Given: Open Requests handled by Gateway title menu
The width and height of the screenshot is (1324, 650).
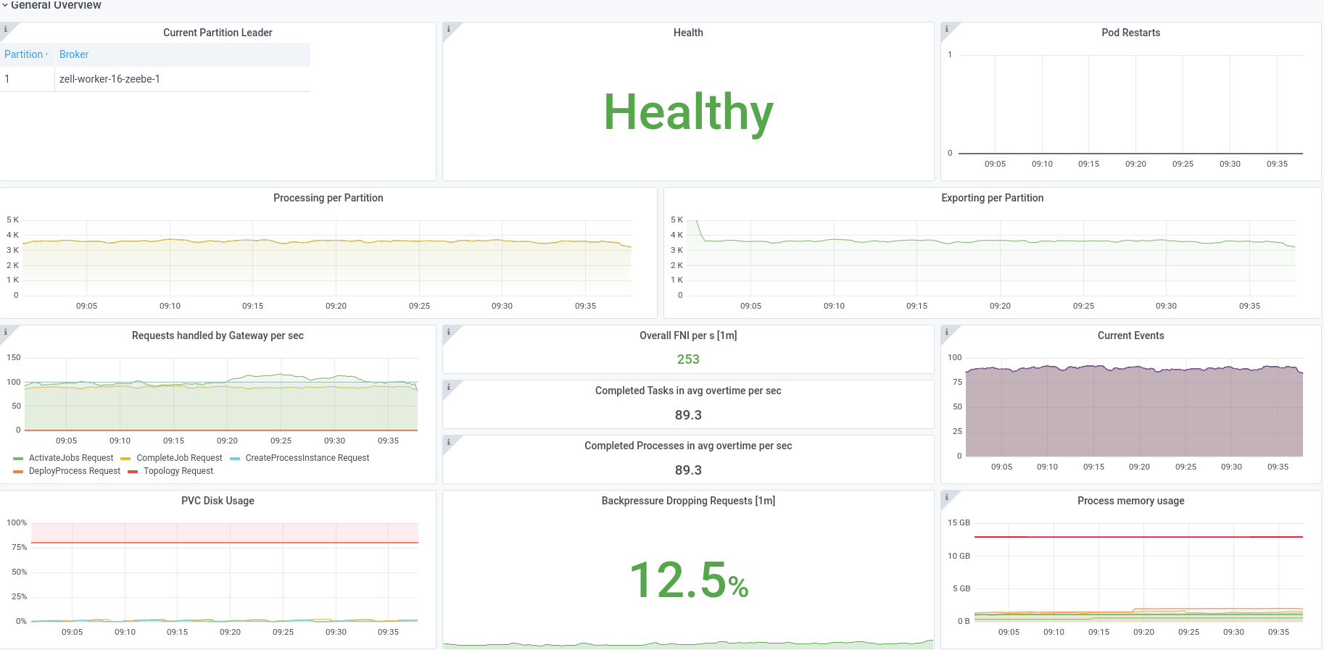Looking at the screenshot, I should 218,336.
